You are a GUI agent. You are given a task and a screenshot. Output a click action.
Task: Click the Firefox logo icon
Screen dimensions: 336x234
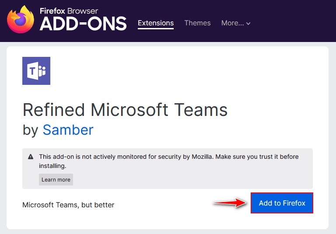tap(21, 19)
